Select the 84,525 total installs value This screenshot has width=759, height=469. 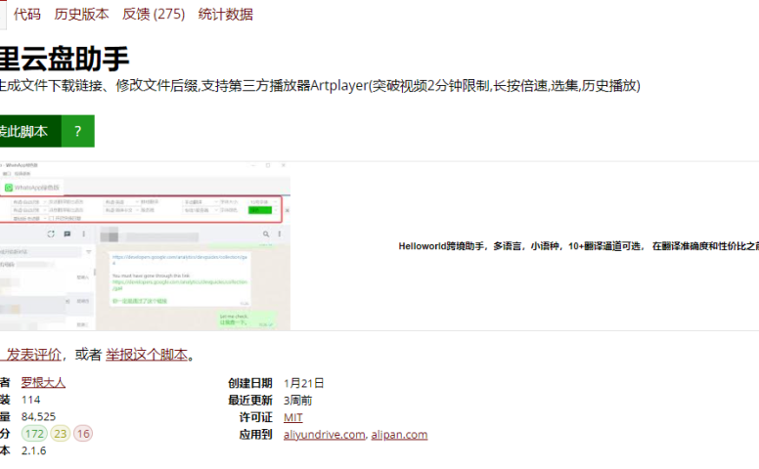tap(38, 416)
